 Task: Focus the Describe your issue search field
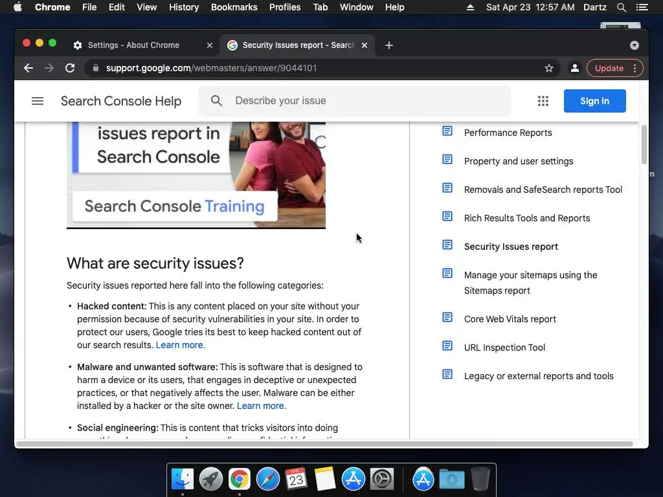coord(354,100)
